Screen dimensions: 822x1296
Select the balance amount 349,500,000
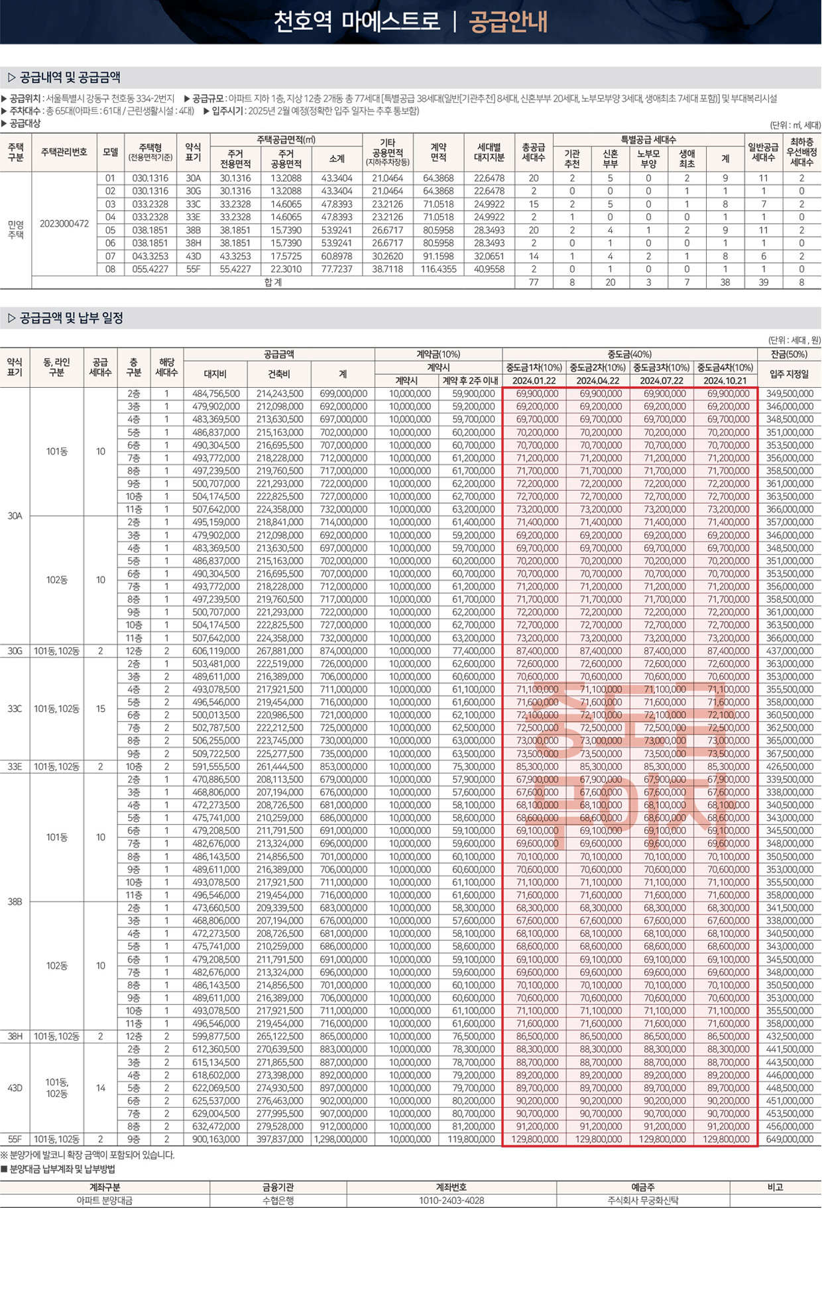pos(790,394)
